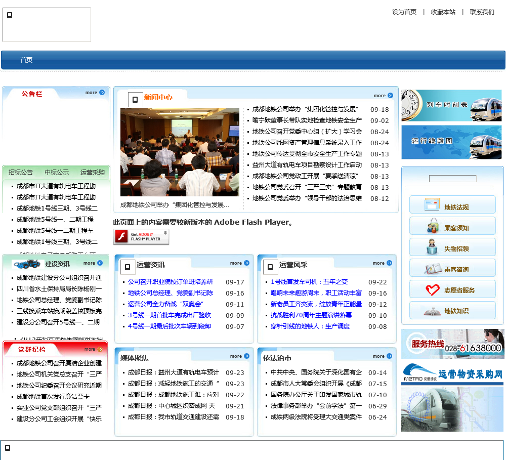Open 运营公司全力备战“双奥会” link

(165, 304)
